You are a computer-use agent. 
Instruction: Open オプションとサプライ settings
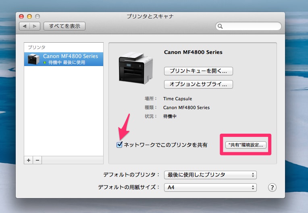198,84
